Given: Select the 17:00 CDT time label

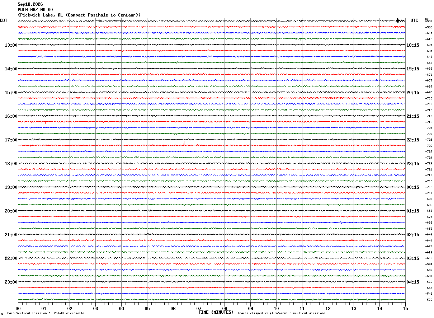Looking at the screenshot, I should [x=11, y=140].
